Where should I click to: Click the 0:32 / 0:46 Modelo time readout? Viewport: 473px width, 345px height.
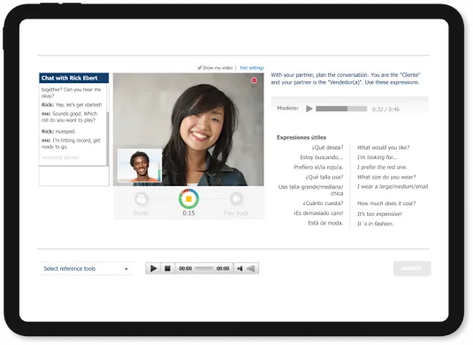(385, 109)
